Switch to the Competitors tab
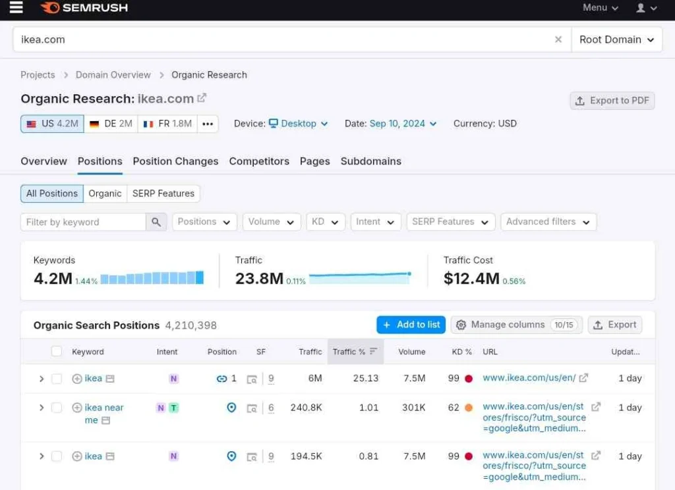The width and height of the screenshot is (675, 490). point(259,161)
